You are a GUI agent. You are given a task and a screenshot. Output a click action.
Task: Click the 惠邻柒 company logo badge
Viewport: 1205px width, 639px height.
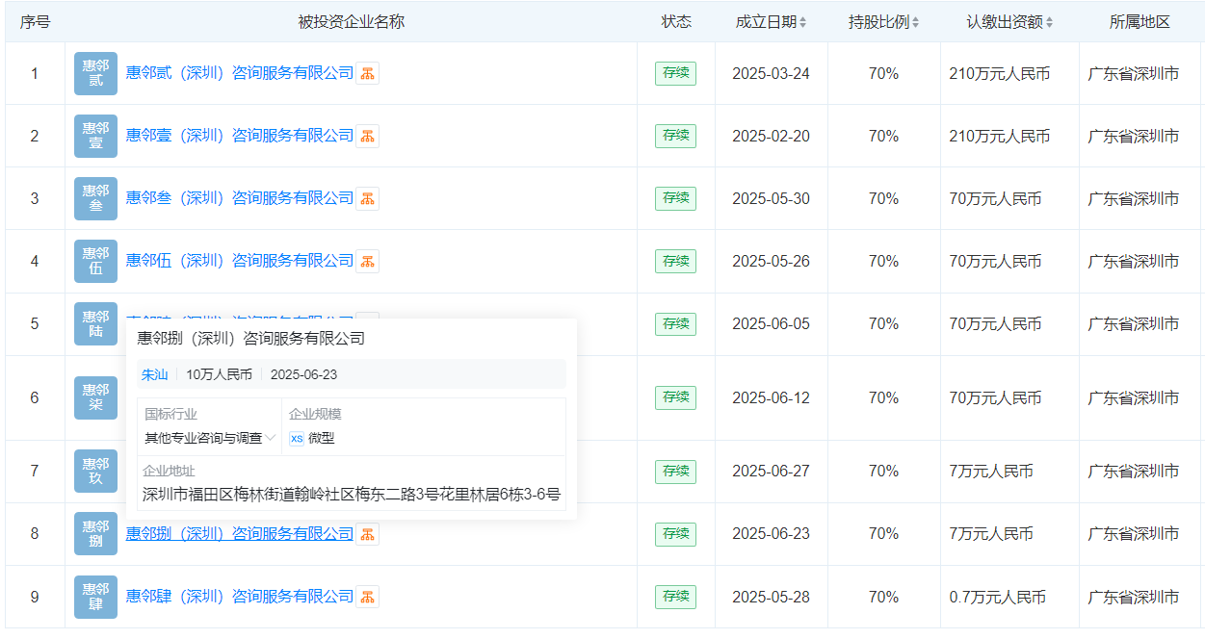coord(95,397)
